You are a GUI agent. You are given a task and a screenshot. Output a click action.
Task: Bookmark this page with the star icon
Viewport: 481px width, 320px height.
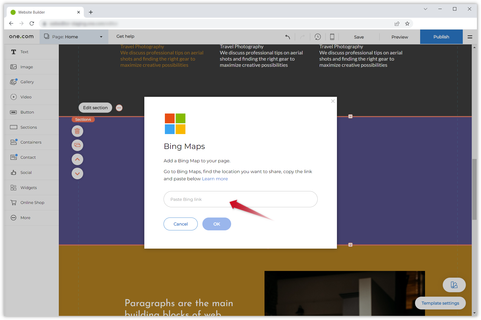tap(407, 24)
